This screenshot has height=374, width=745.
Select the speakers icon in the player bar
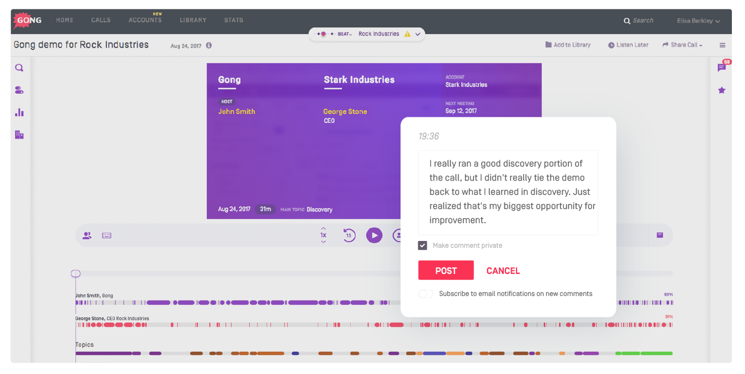pos(87,235)
